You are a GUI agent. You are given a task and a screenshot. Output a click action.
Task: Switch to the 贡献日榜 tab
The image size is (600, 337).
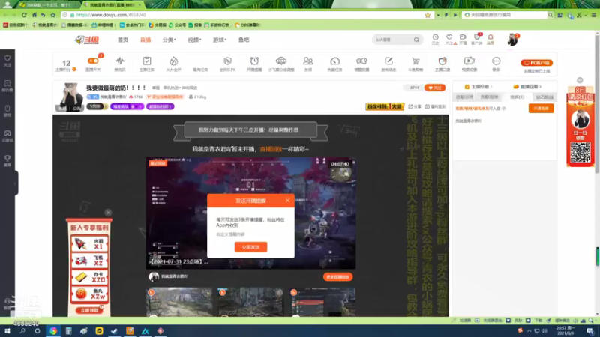[x=464, y=97]
